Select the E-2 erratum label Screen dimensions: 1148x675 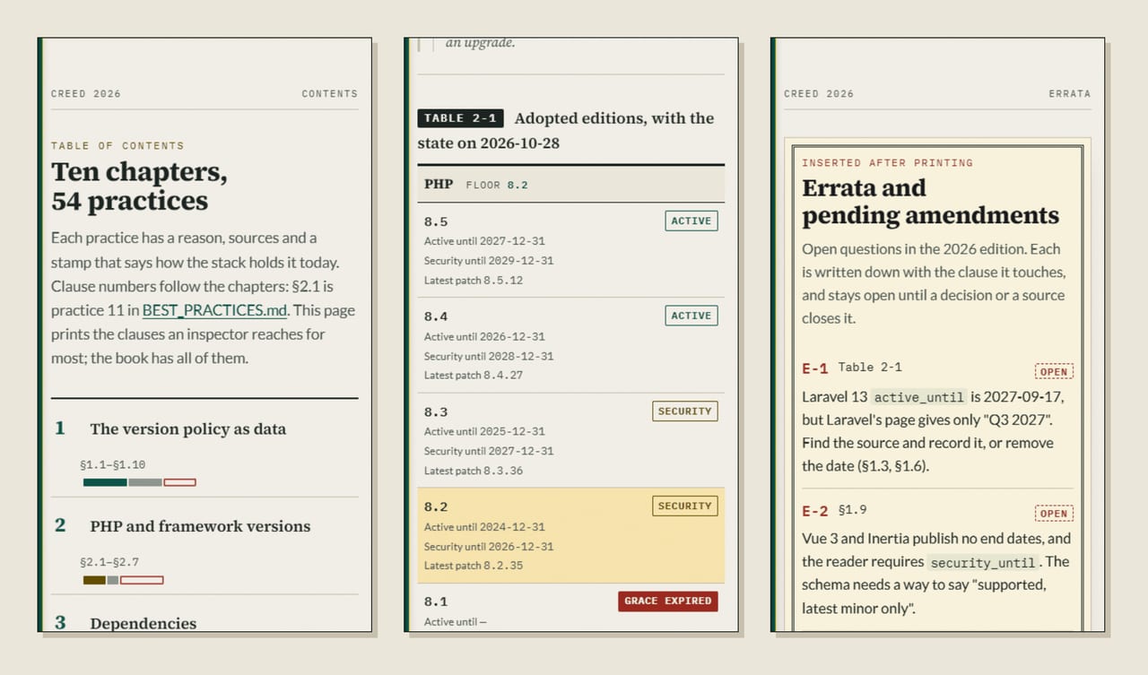[815, 511]
